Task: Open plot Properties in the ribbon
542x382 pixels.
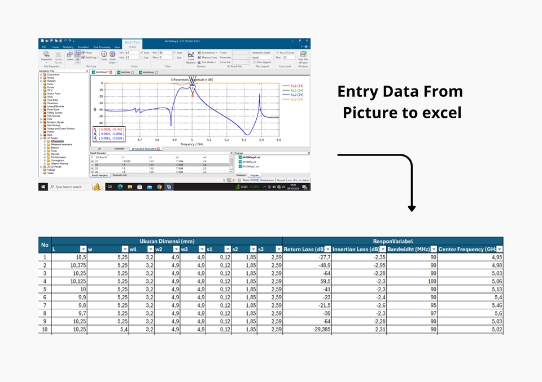Action: (x=46, y=56)
